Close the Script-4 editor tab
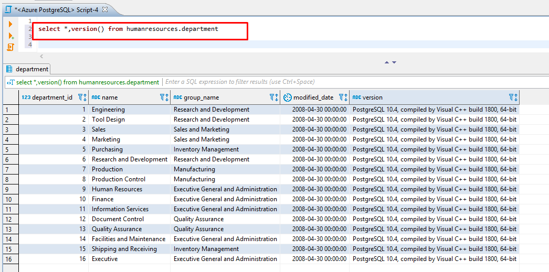Image resolution: width=549 pixels, height=272 pixels. (x=104, y=10)
